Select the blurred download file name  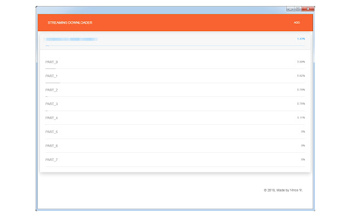pyautogui.click(x=72, y=39)
